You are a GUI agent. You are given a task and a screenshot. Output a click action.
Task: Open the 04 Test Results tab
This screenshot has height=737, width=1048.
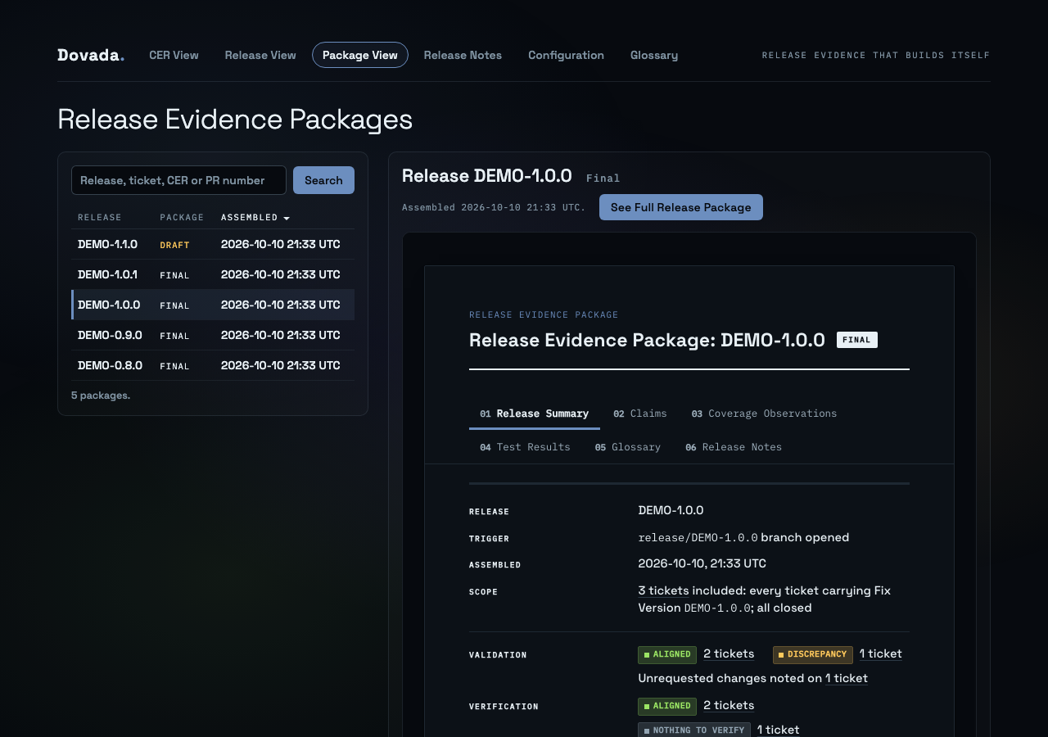(525, 447)
